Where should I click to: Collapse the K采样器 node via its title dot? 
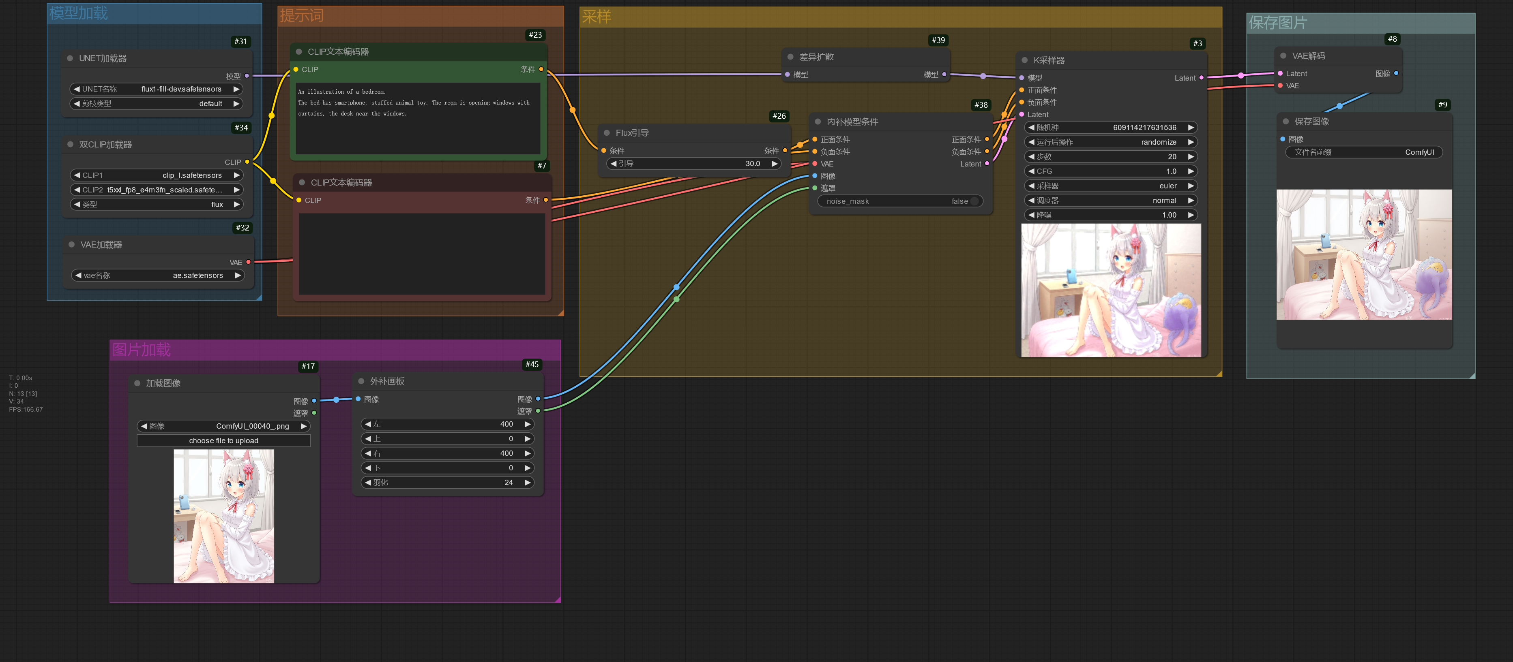(1024, 60)
